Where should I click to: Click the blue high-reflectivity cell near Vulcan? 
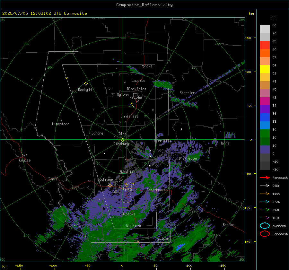point(180,247)
